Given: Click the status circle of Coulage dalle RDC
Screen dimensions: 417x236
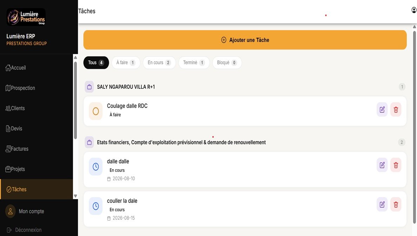Looking at the screenshot, I should click(x=96, y=111).
